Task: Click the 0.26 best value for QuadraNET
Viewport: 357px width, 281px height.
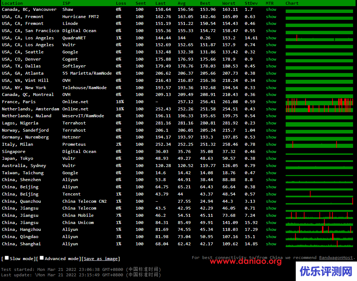Action: click(x=205, y=38)
